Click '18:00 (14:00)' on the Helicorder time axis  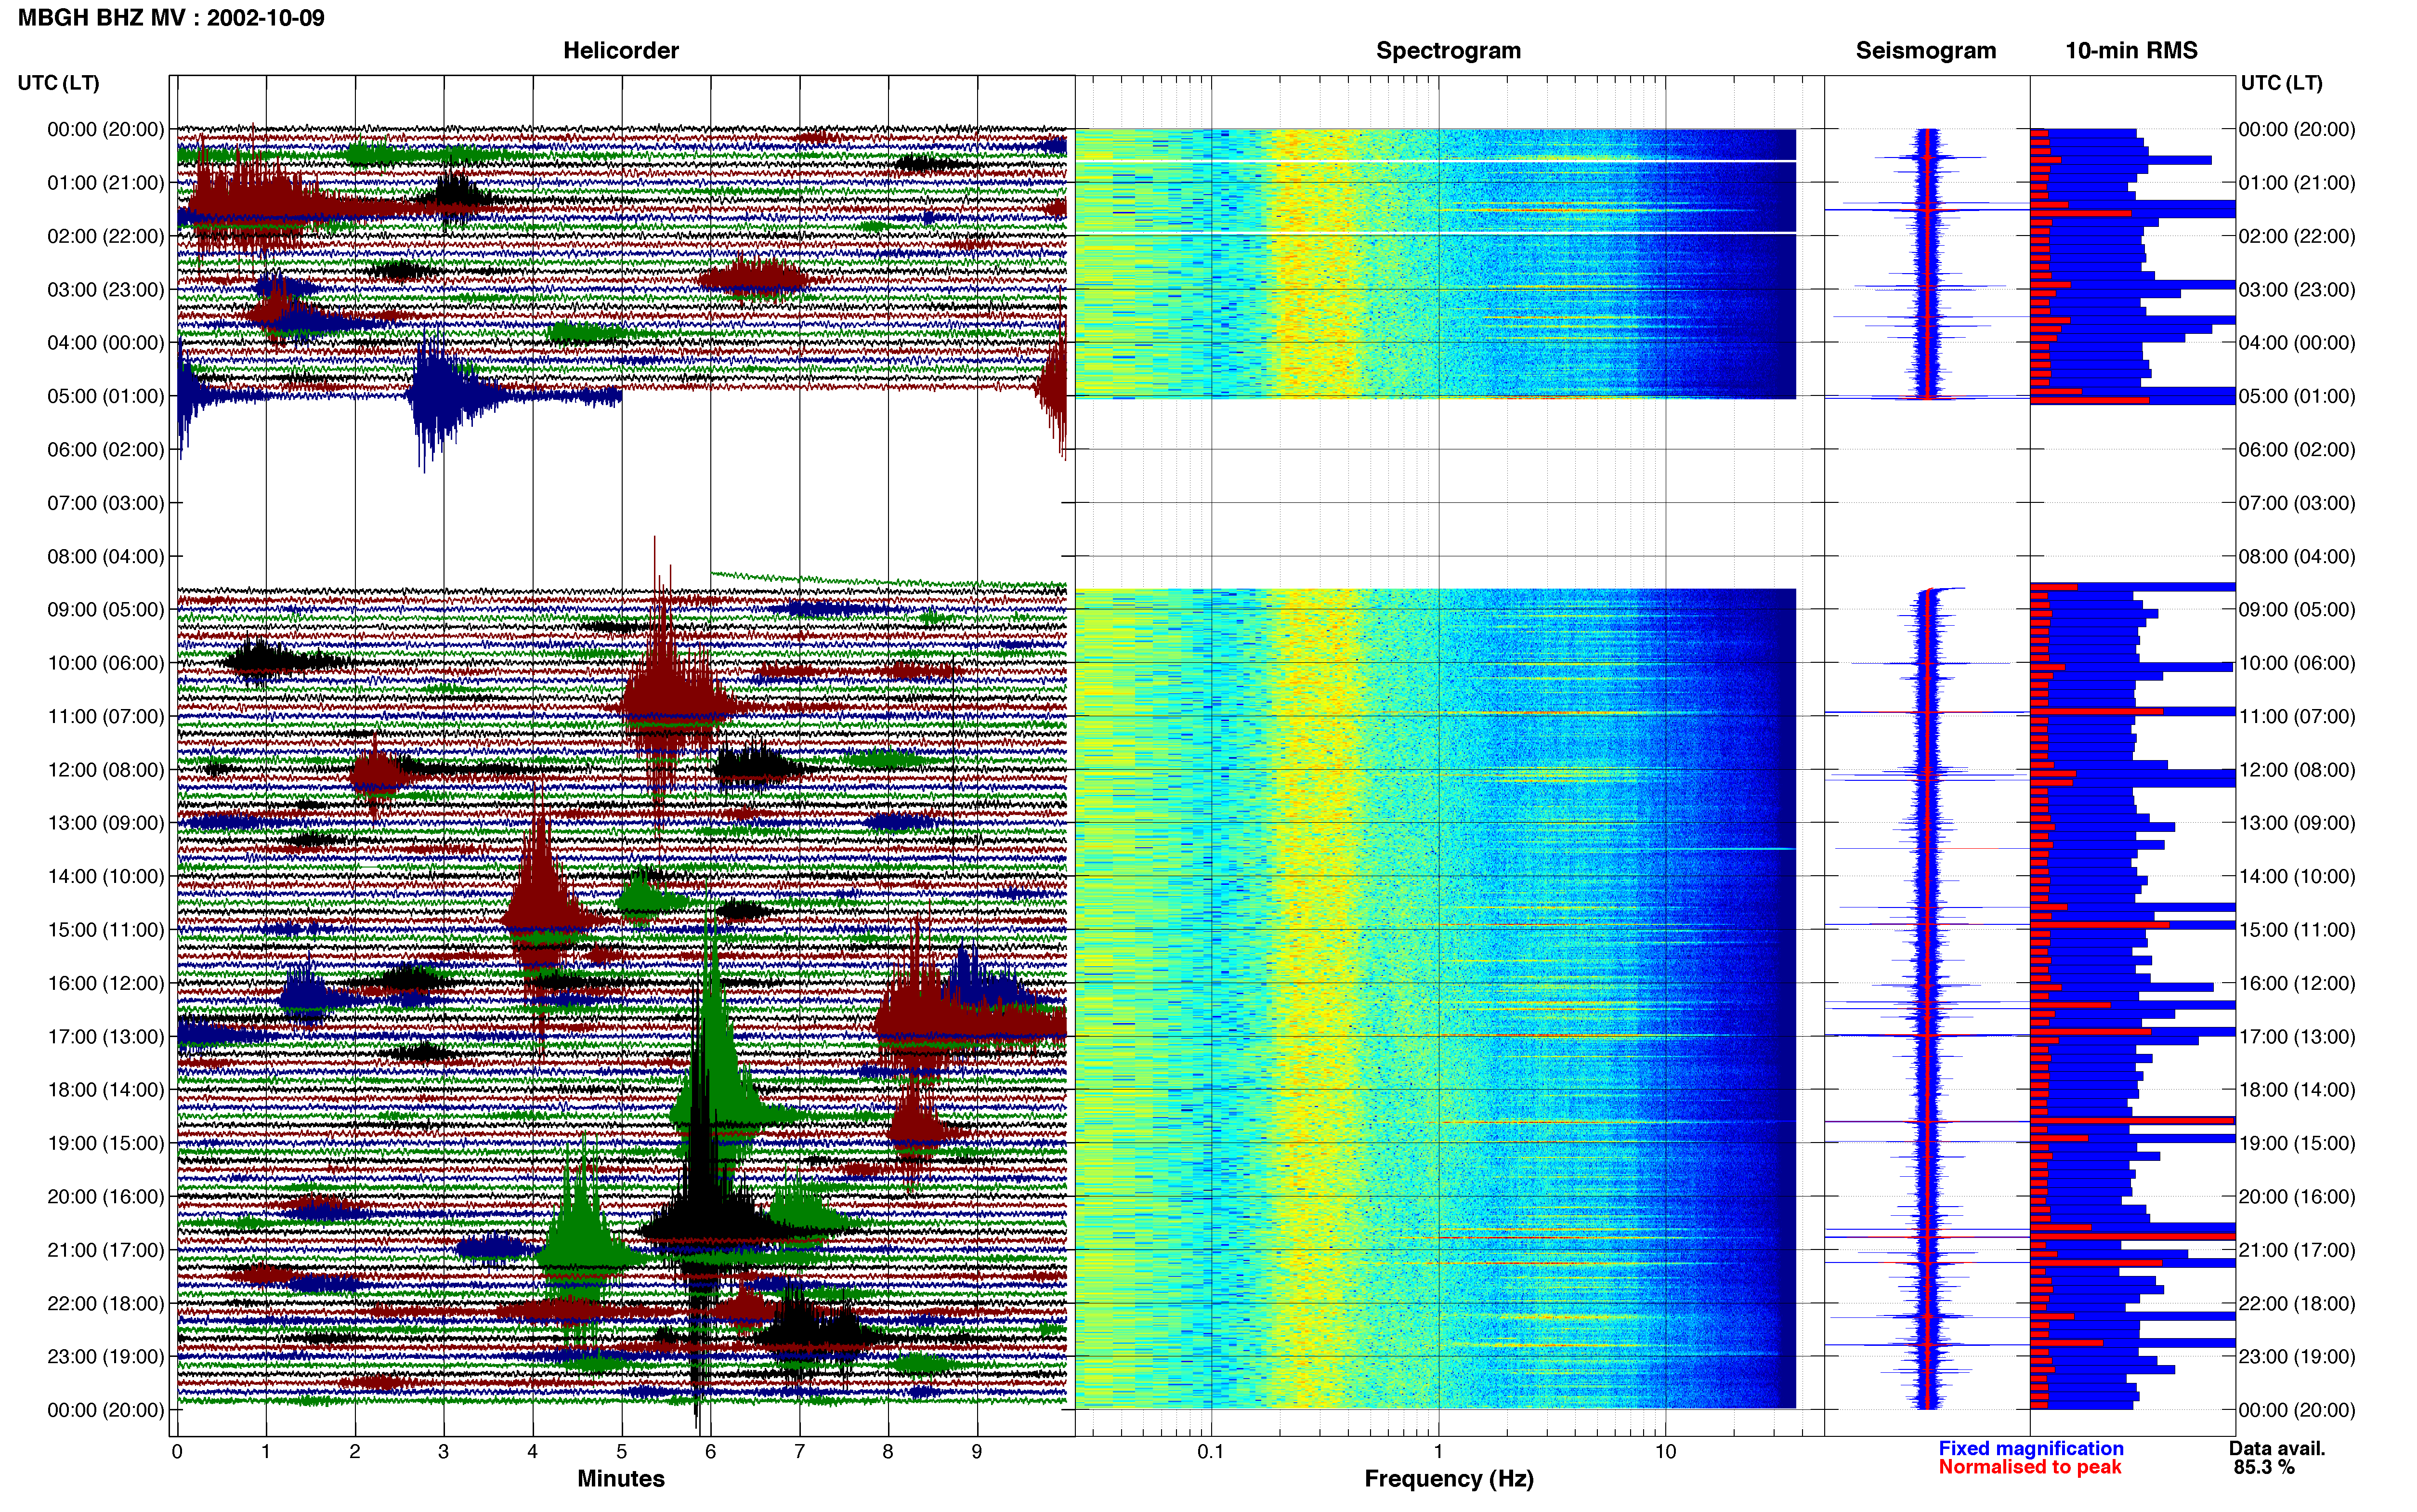pyautogui.click(x=106, y=1090)
